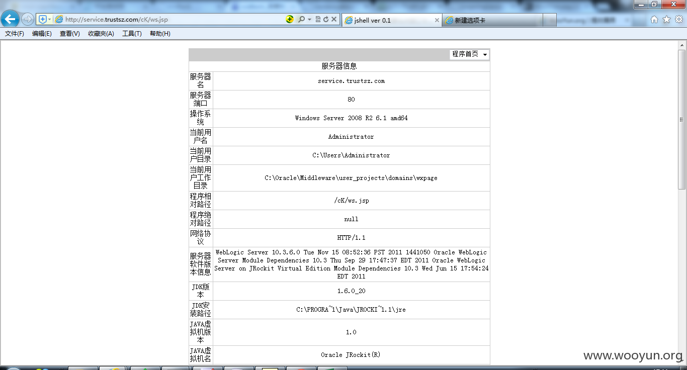Click the 当前用户名 row label
The height and width of the screenshot is (370, 687).
point(201,137)
